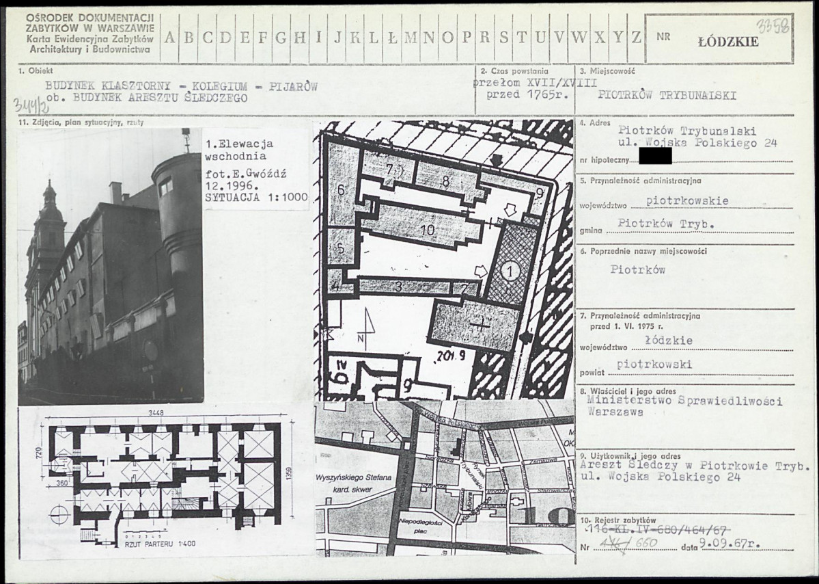The image size is (819, 584).
Task: Select building 10 on the site plan
Action: (428, 230)
